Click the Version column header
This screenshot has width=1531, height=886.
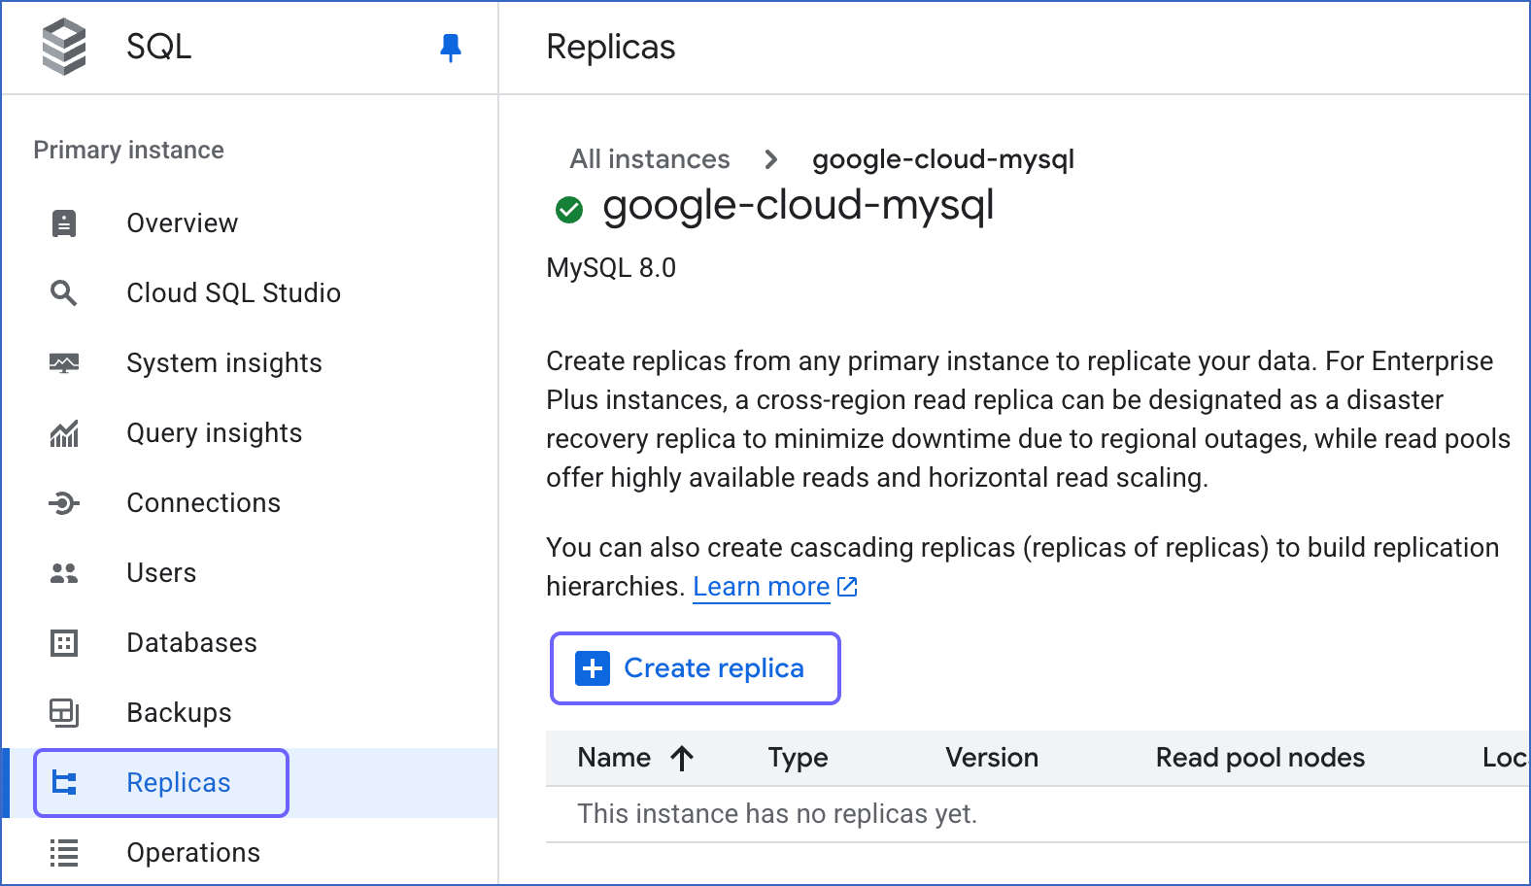992,758
